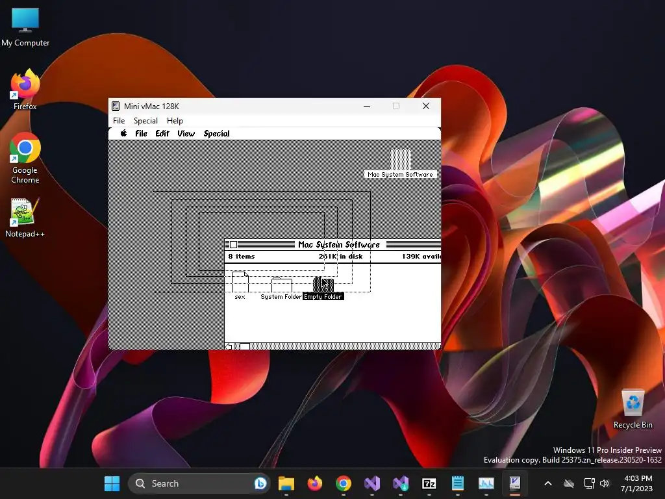This screenshot has height=499, width=665.
Task: Select Notepad++ desktop shortcut
Action: click(25, 218)
